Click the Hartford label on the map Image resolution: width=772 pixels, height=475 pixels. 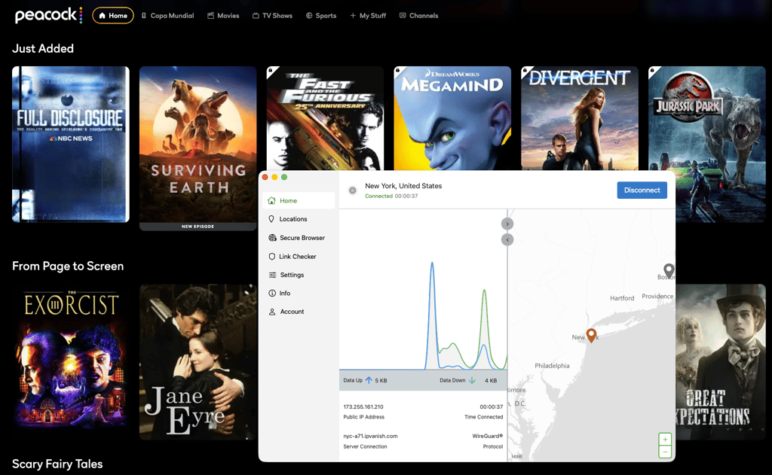622,298
